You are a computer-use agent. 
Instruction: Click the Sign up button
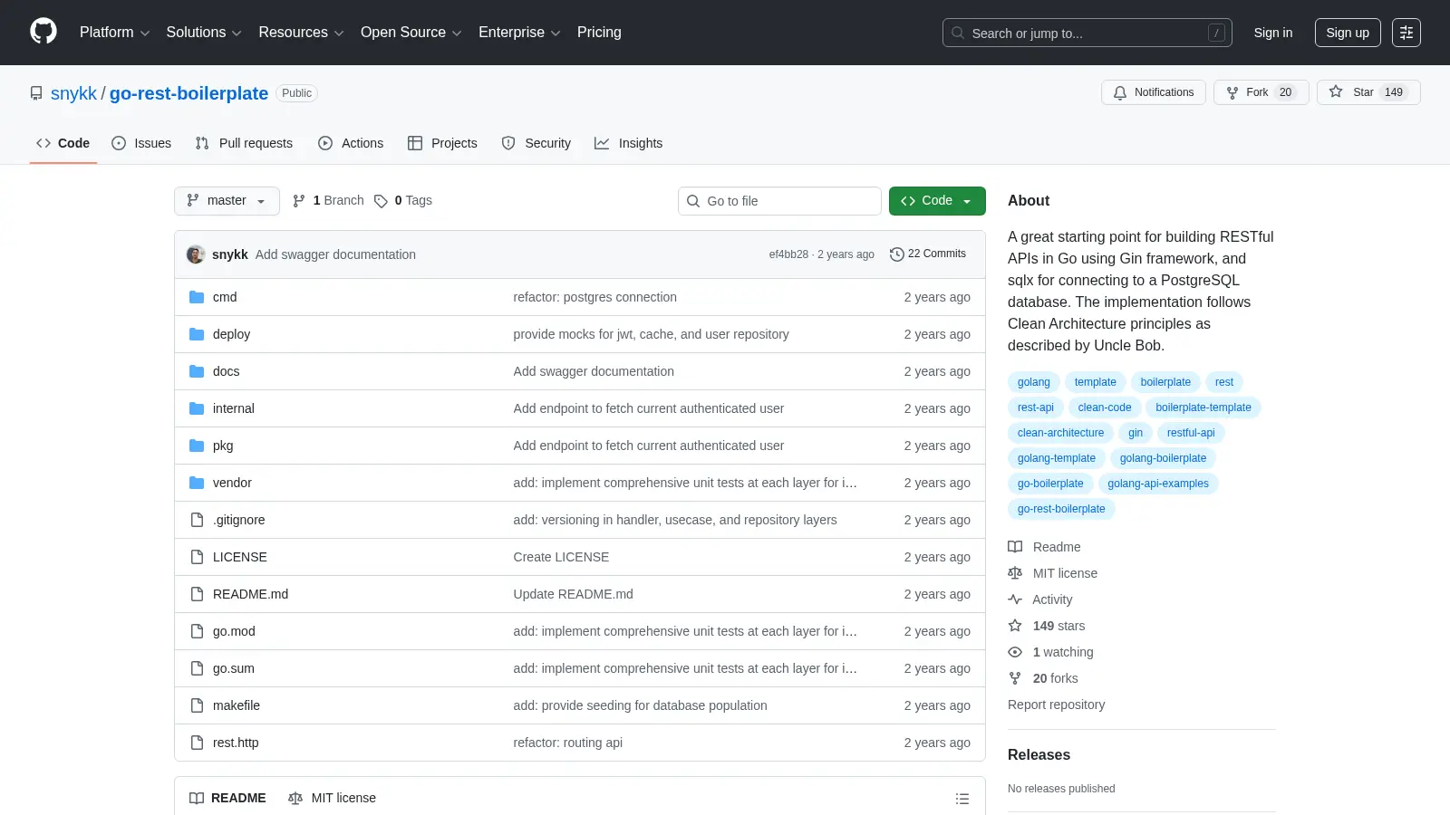(1348, 33)
